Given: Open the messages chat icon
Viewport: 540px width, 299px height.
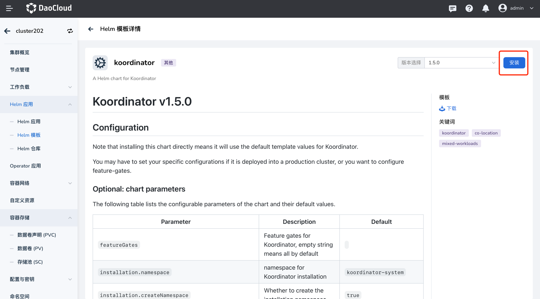Looking at the screenshot, I should (452, 8).
